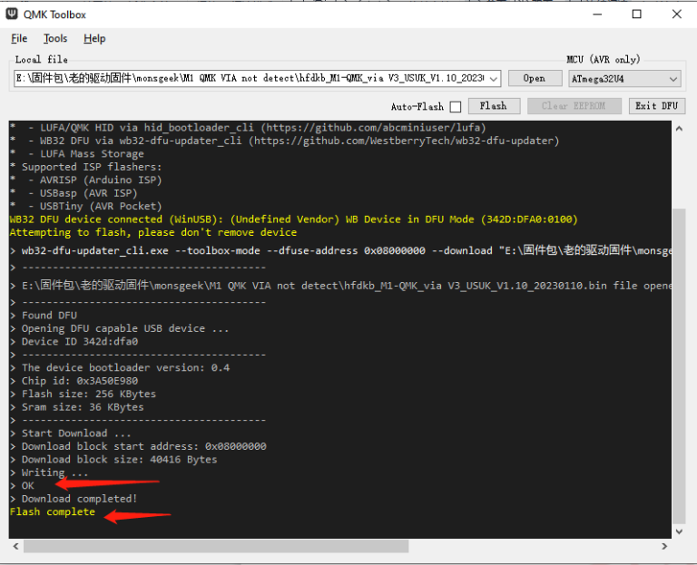
Task: Click inside the Local file path field
Action: (x=245, y=79)
